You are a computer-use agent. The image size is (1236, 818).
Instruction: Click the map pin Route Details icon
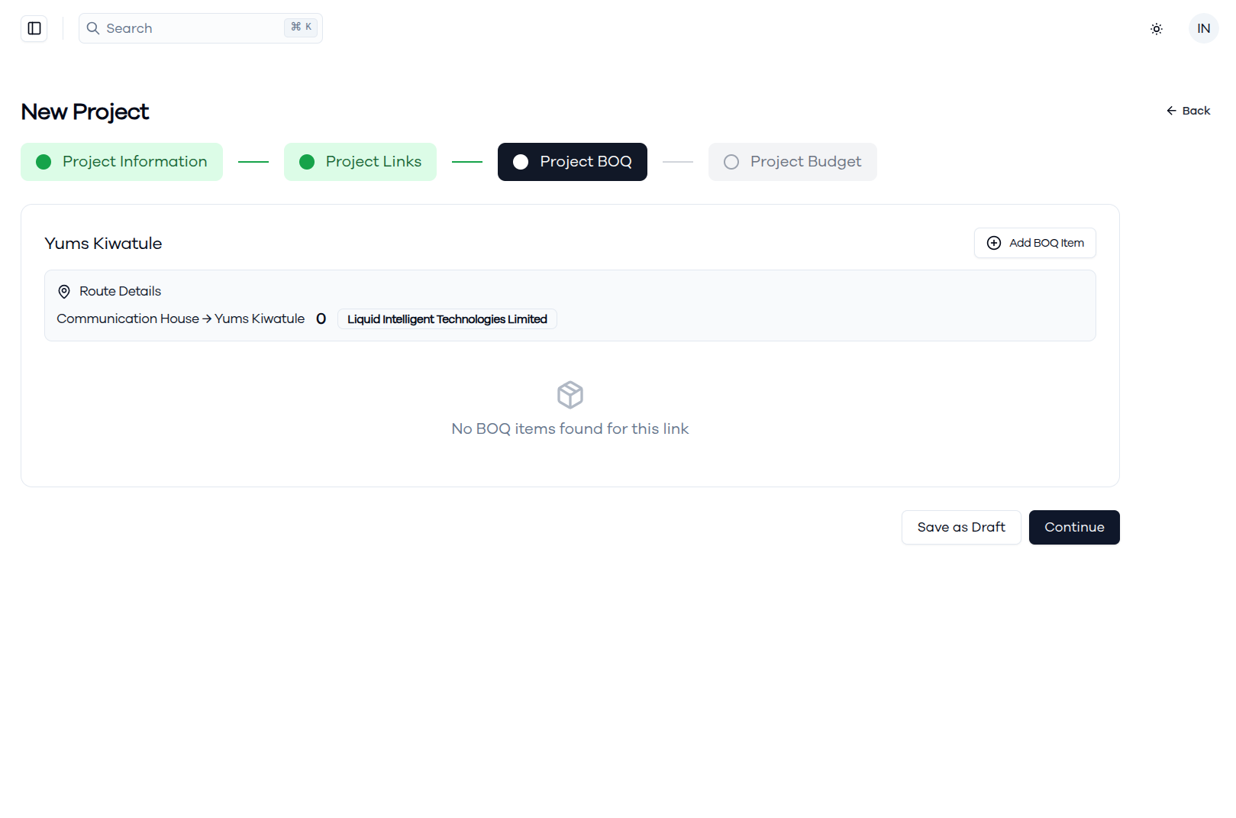pos(64,292)
